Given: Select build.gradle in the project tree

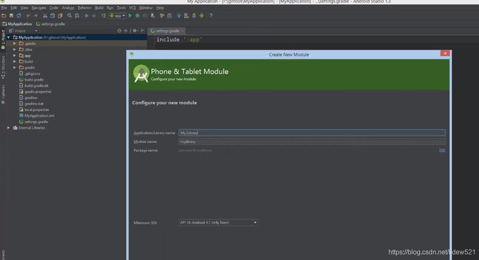Looking at the screenshot, I should pyautogui.click(x=34, y=79).
